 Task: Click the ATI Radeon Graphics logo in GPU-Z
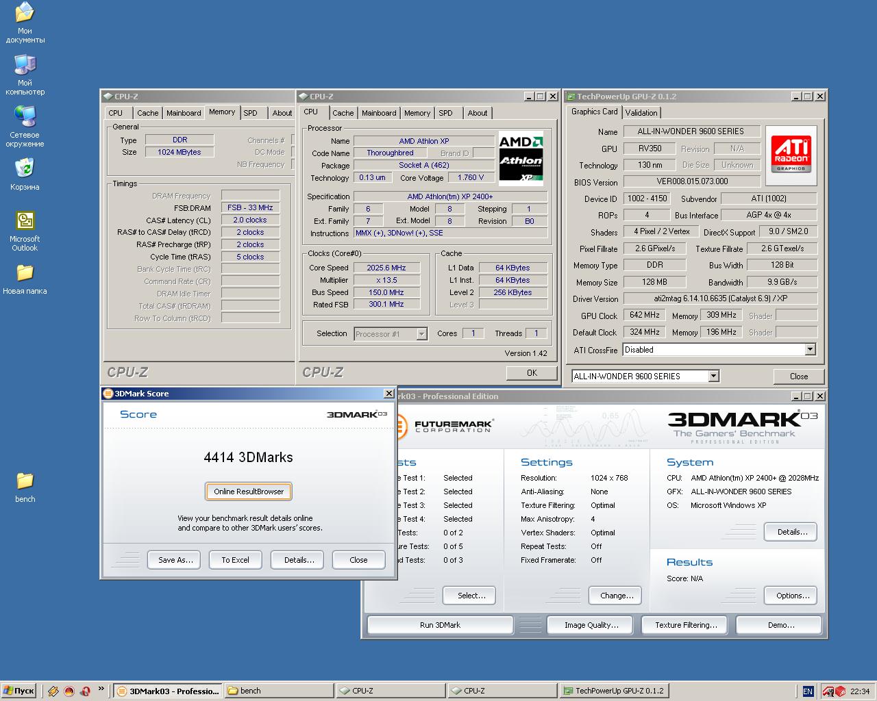[791, 153]
